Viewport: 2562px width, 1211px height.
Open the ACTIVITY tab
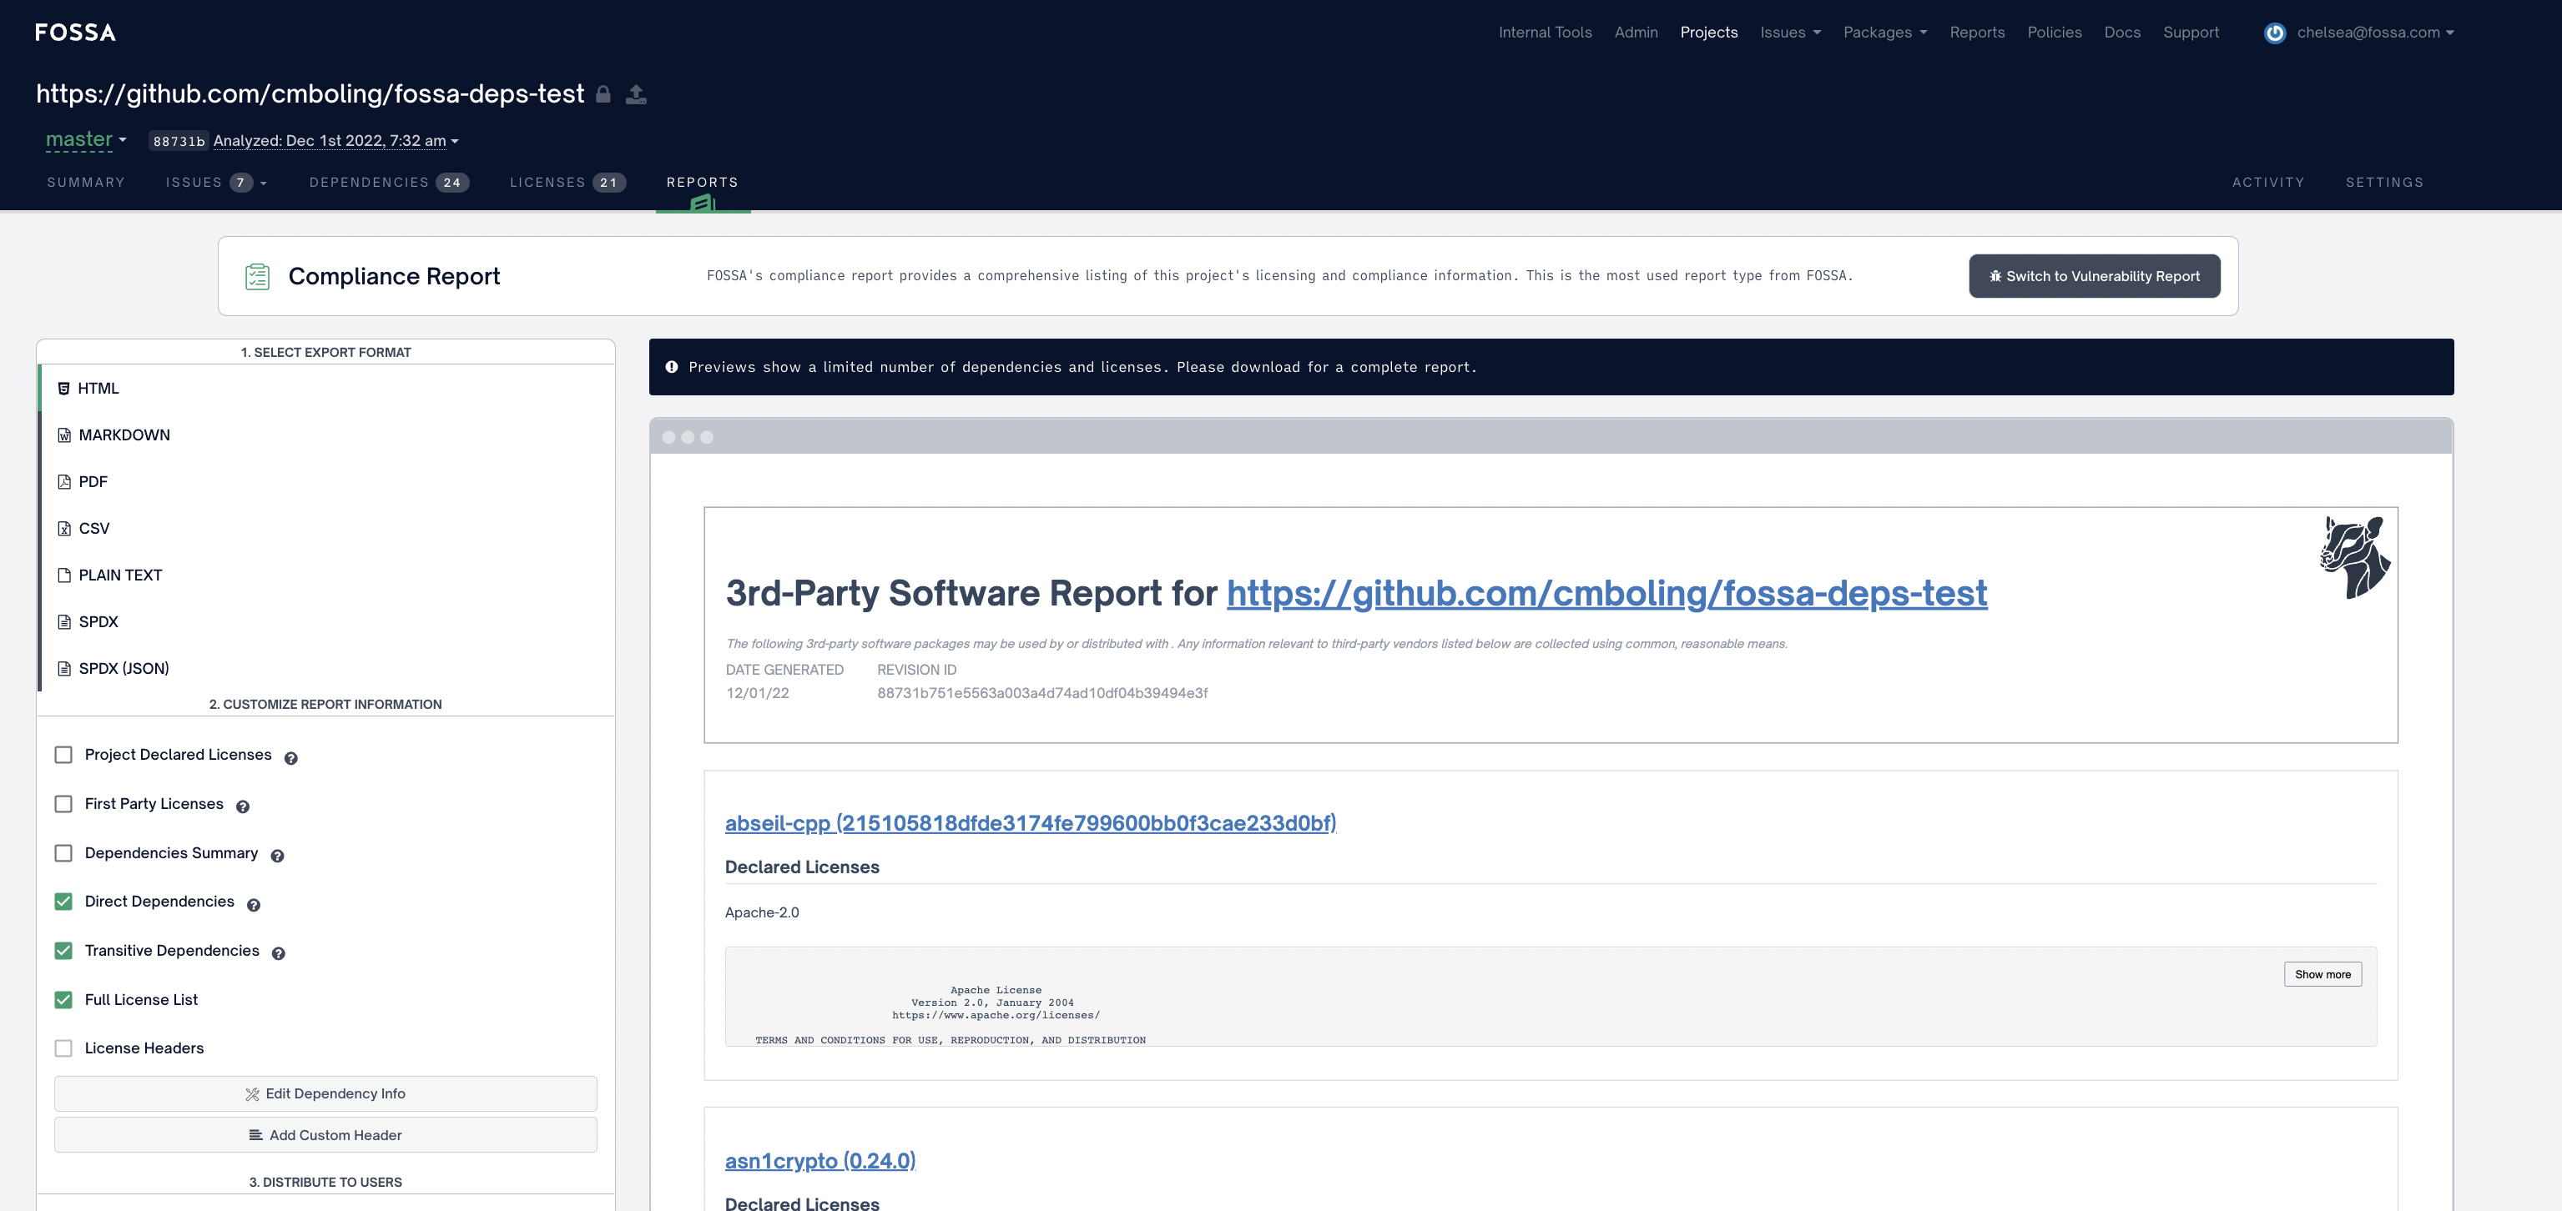2267,183
